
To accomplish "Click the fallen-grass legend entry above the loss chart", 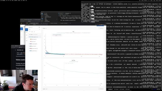I will click(61, 33).
